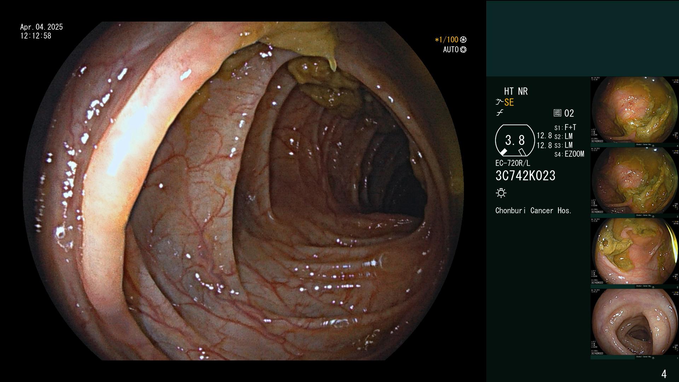Click the light source lamp icon

[501, 193]
